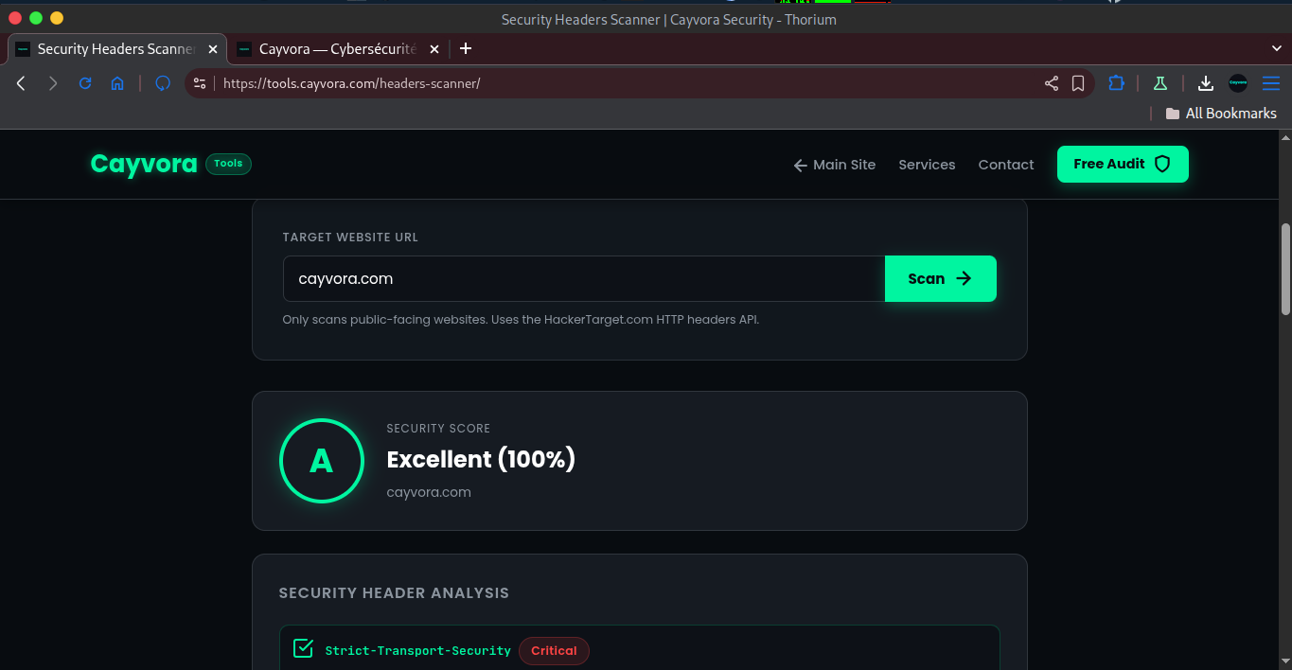Click the page vertical scrollbar thumb

(1285, 269)
